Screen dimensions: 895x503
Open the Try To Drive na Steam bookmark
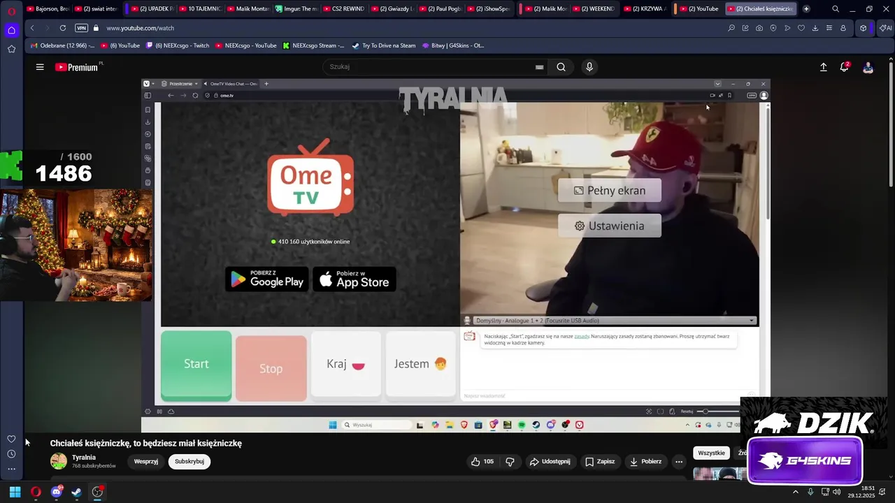pos(384,45)
